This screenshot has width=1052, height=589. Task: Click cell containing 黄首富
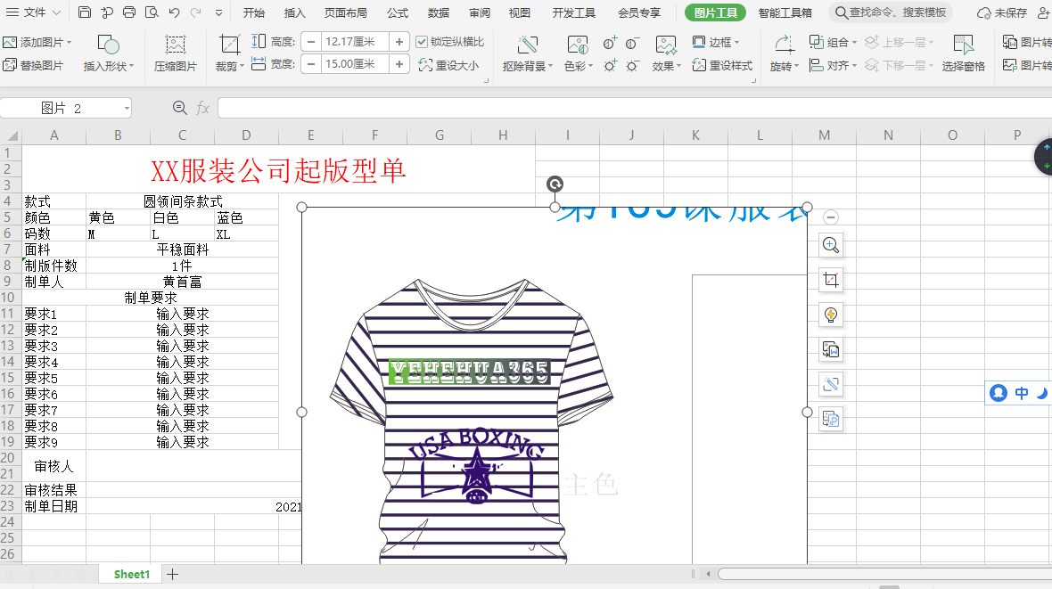tap(183, 282)
